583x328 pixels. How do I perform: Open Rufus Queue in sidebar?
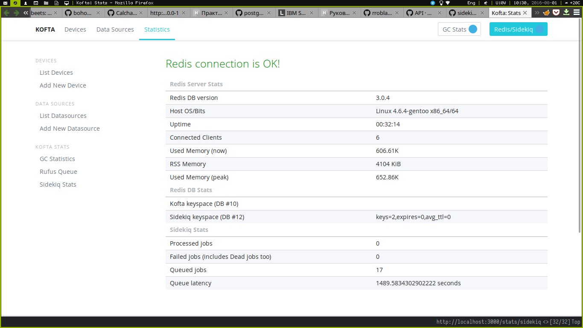(58, 172)
